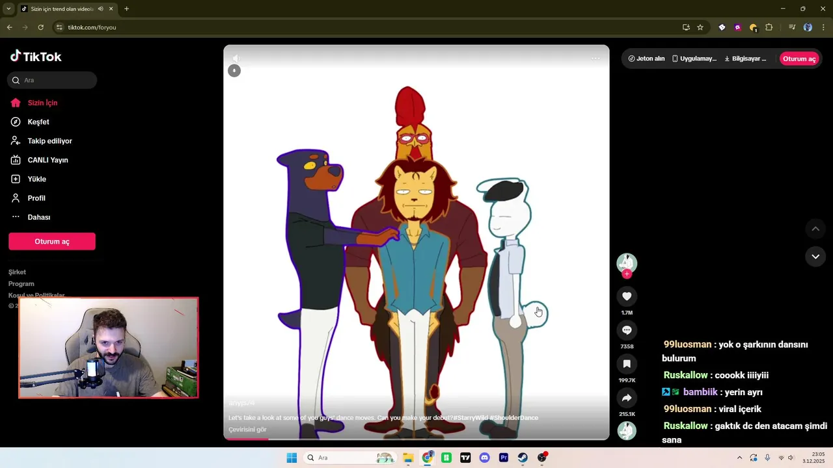Click the #ShoulderDance hashtag
833x468 pixels.
(x=513, y=418)
